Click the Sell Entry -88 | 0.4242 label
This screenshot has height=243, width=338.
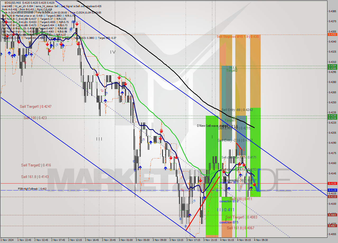(x=237, y=110)
